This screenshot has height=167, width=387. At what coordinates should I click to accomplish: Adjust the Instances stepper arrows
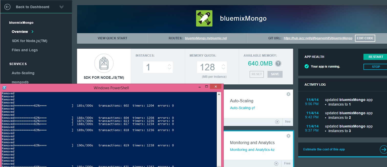coord(169,67)
